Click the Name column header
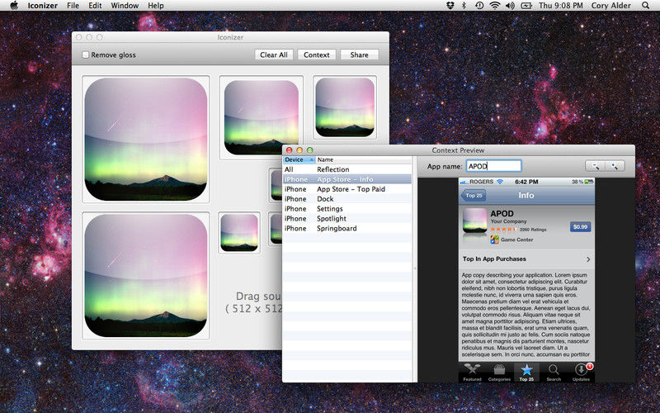 364,159
